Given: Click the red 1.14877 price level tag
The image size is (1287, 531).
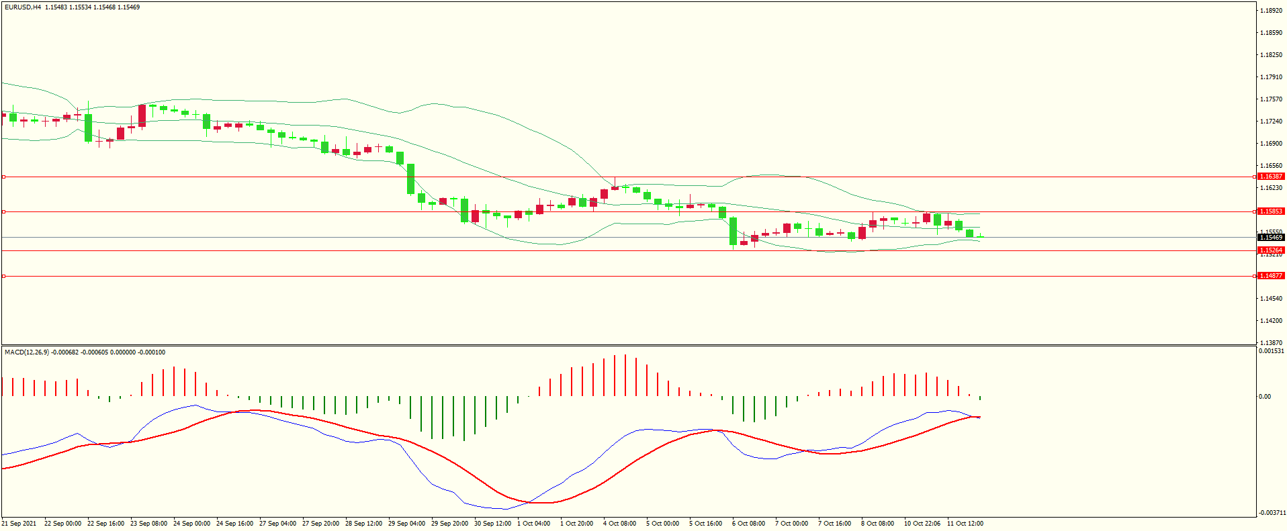Looking at the screenshot, I should (x=1270, y=276).
